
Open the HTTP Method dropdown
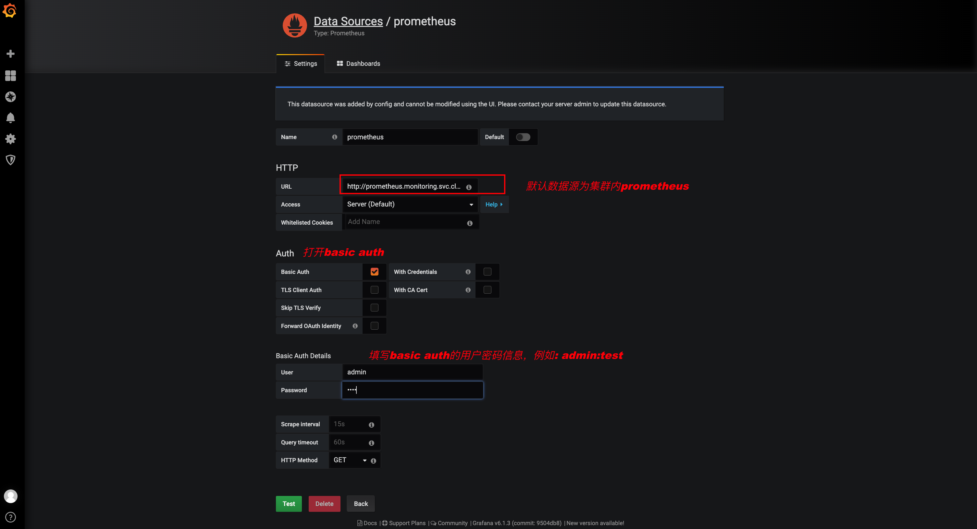point(349,460)
